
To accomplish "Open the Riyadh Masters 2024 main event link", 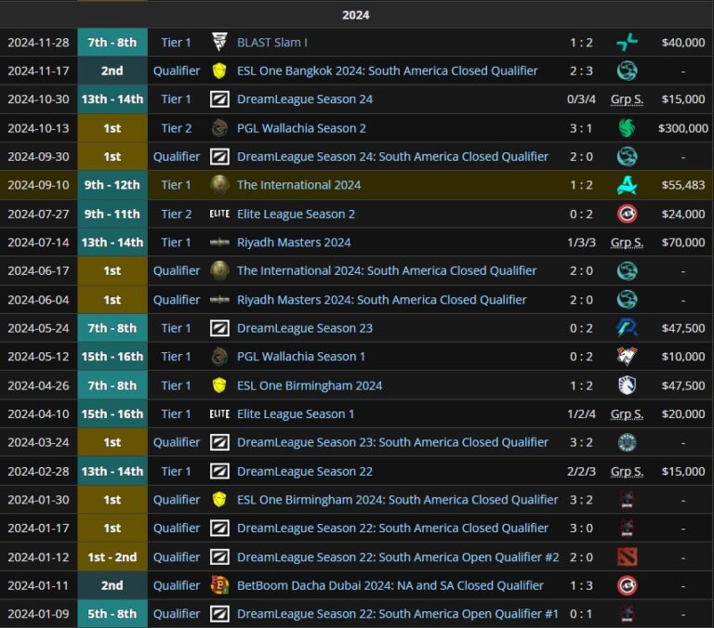I will (294, 242).
